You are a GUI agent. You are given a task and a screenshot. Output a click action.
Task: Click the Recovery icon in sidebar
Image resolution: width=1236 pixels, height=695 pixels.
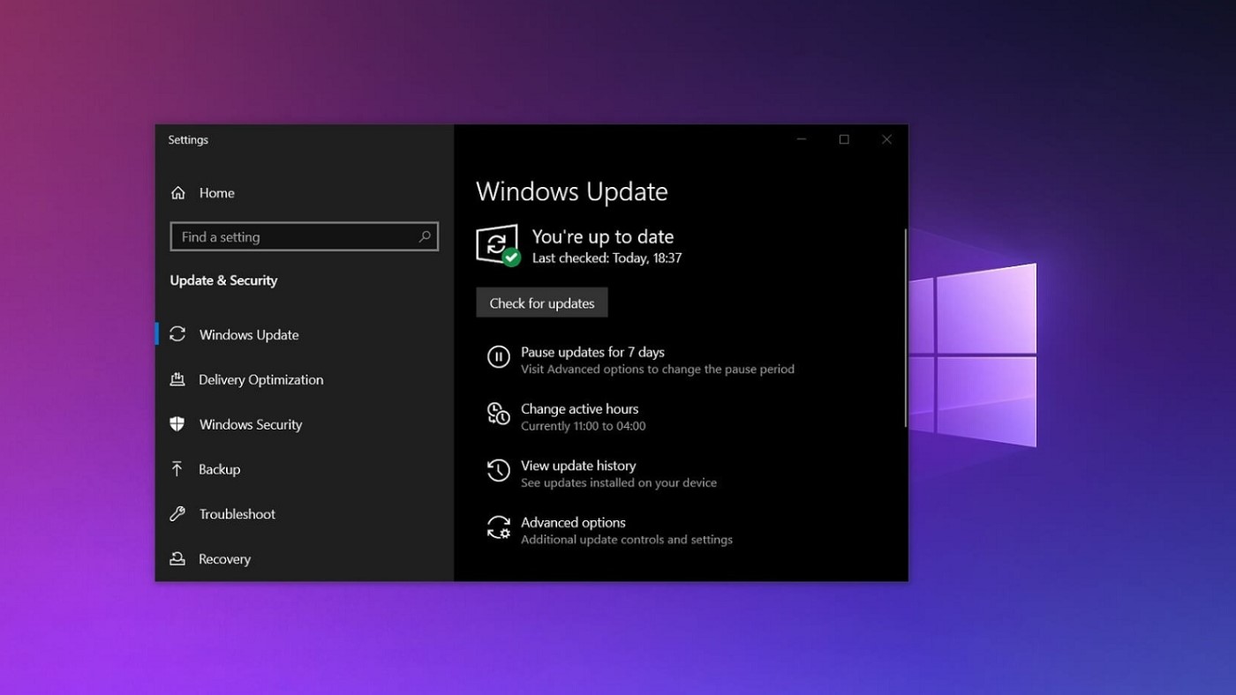(177, 558)
